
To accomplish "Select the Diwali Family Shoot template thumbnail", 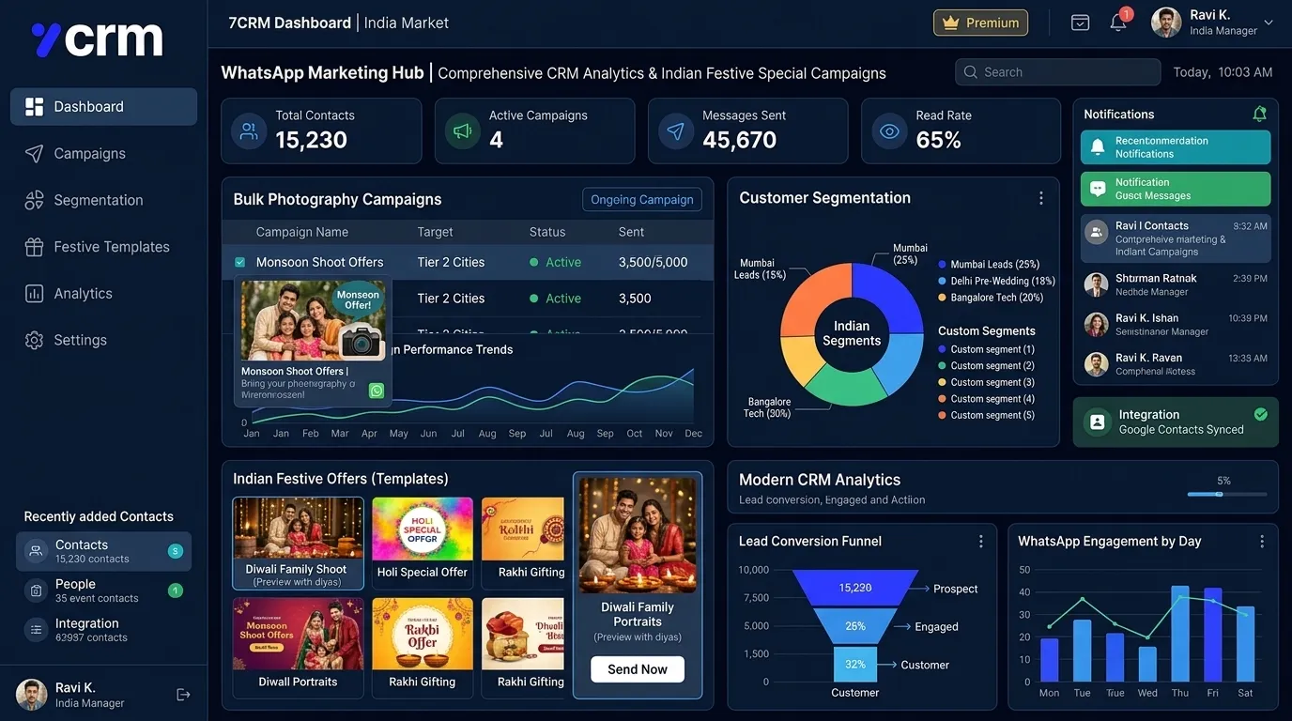I will click(x=298, y=544).
